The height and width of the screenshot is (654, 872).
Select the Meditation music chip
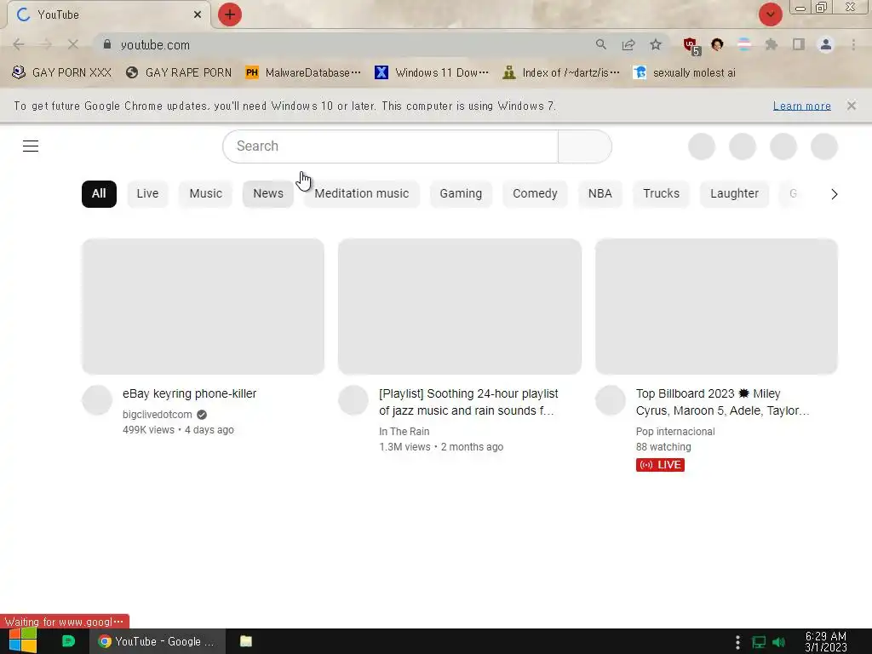[361, 193]
